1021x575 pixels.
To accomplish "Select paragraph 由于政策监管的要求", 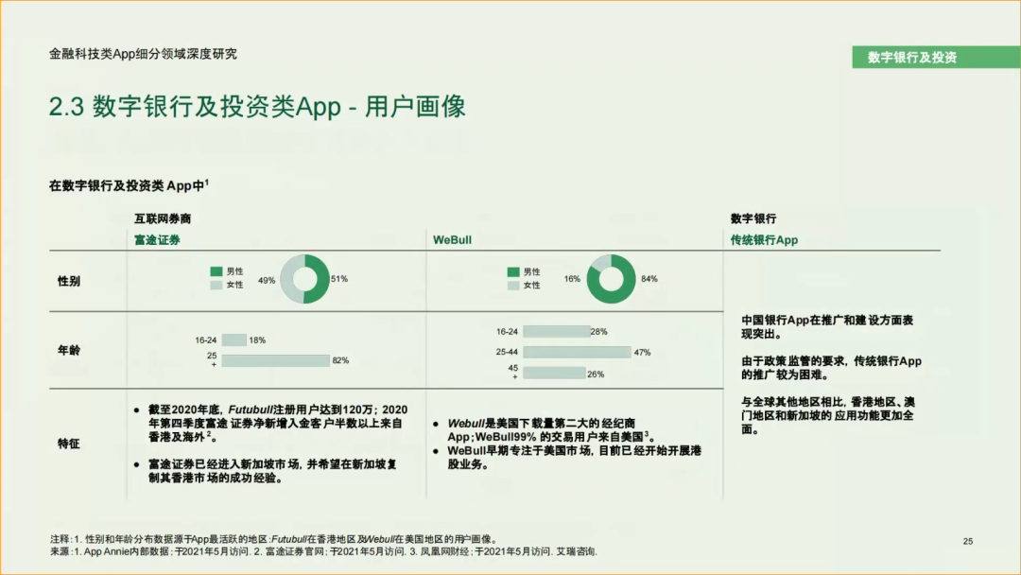I will coord(832,368).
